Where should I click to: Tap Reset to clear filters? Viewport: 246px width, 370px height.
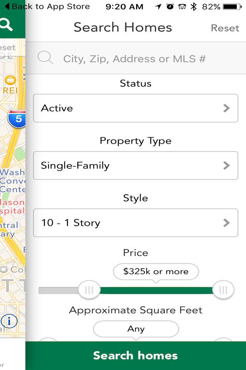coord(225,28)
